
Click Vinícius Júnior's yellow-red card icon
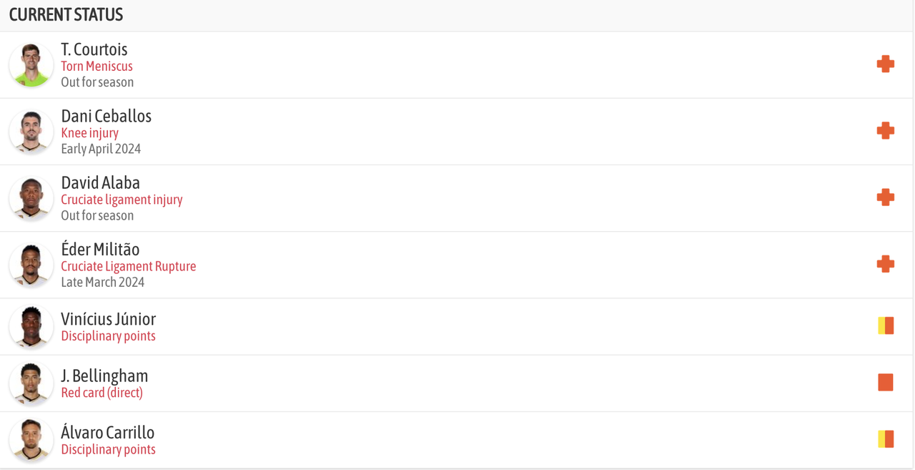[x=886, y=326]
